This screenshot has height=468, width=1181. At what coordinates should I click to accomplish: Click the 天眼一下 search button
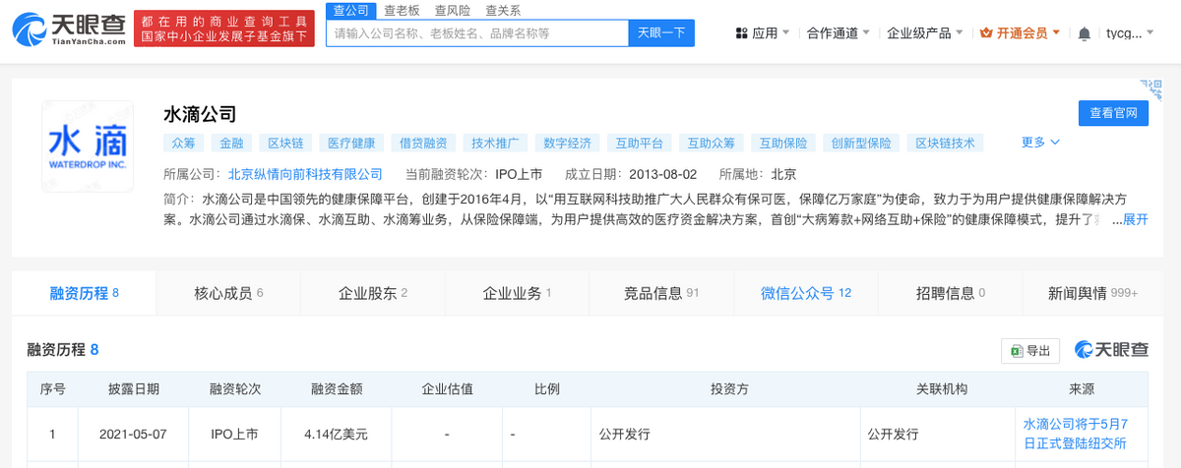point(661,32)
